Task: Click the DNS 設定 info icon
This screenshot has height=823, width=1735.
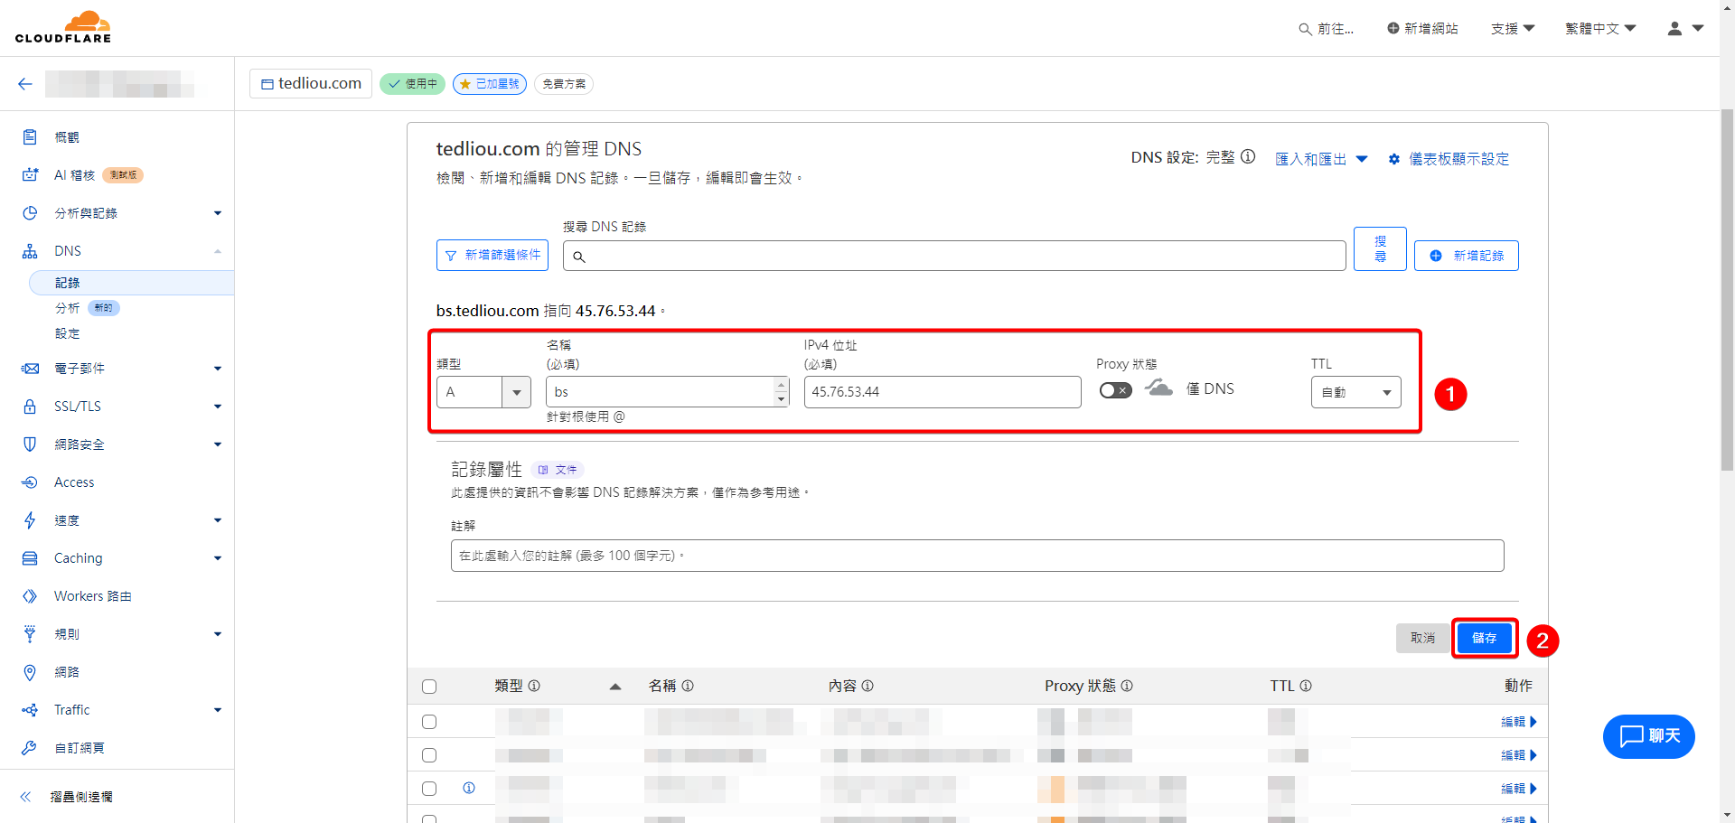Action: pos(1248,157)
